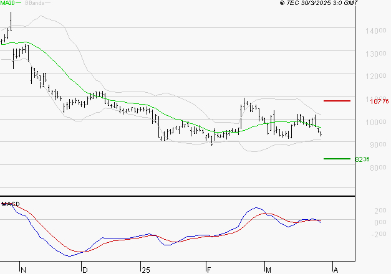This screenshot has width=391, height=274.
Task: Click the BBands legend label
Action: coord(35,3)
